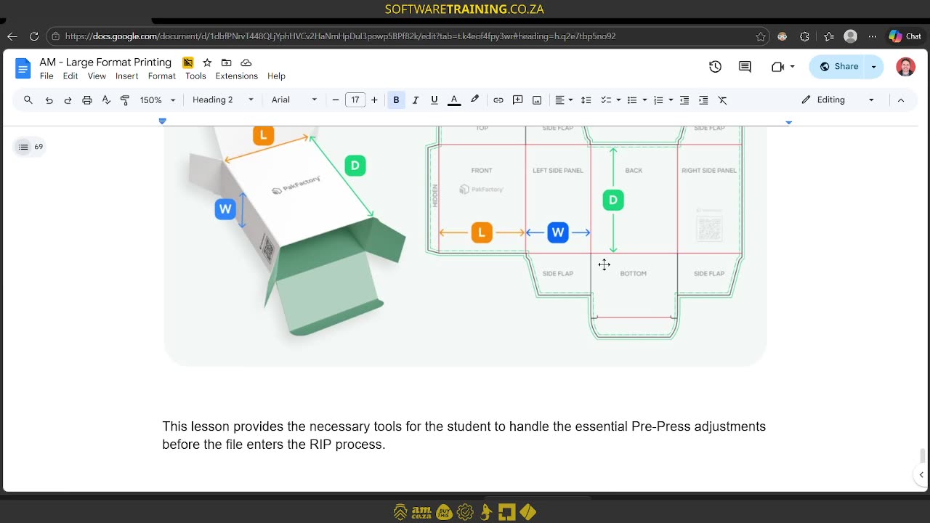Clear formatting from selection
The height and width of the screenshot is (523, 930).
(x=723, y=100)
